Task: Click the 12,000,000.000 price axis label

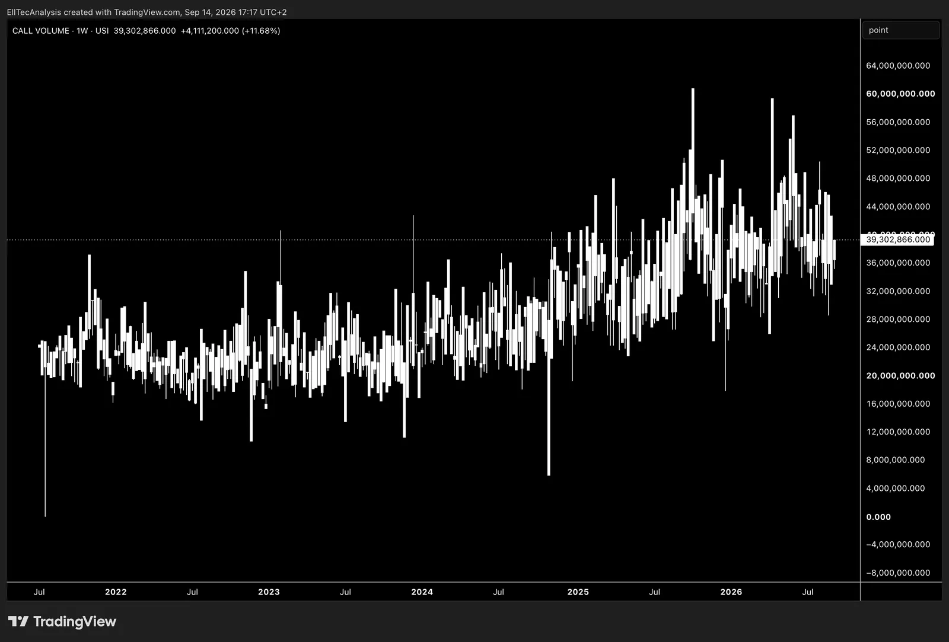Action: coord(898,432)
